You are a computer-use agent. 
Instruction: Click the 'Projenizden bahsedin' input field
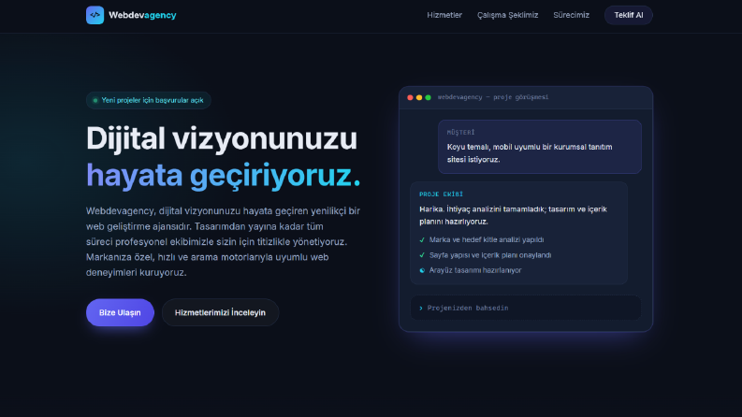[x=525, y=308]
